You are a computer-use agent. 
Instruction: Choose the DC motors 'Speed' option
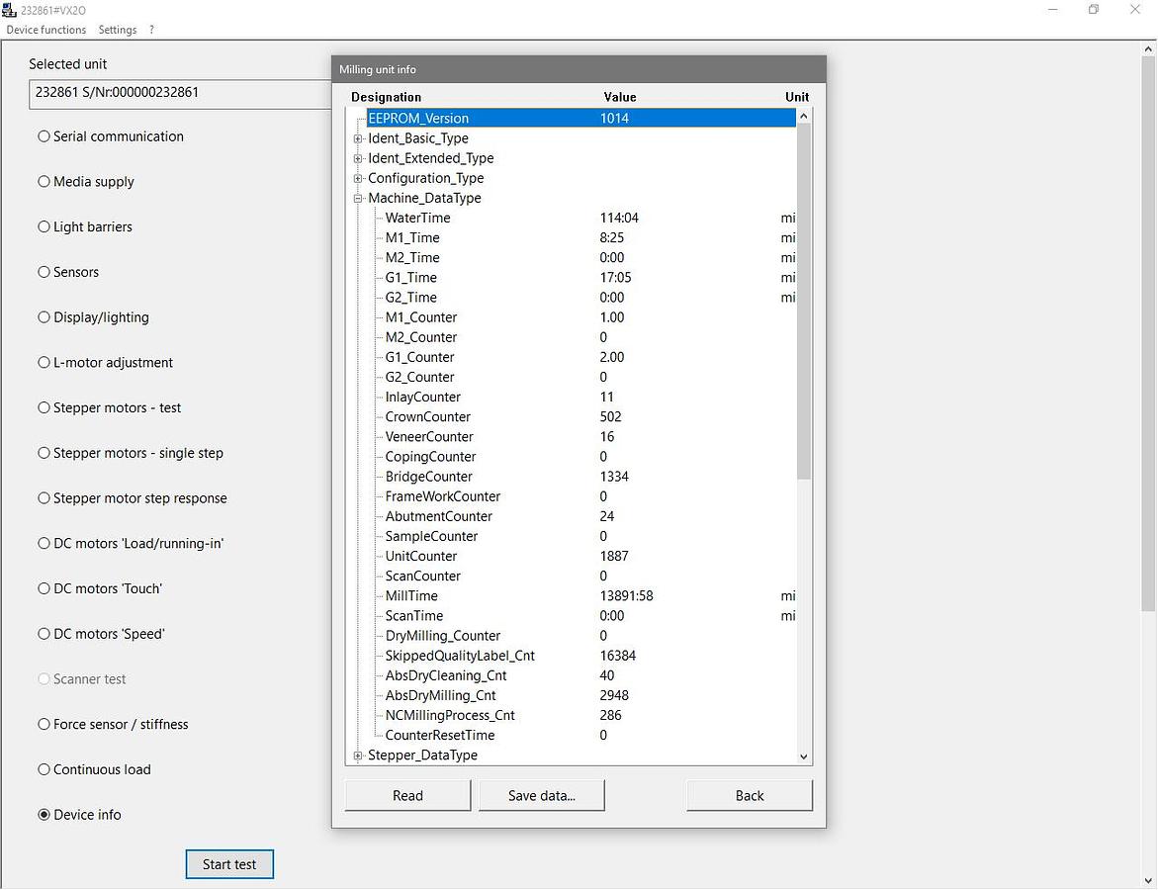[x=45, y=634]
